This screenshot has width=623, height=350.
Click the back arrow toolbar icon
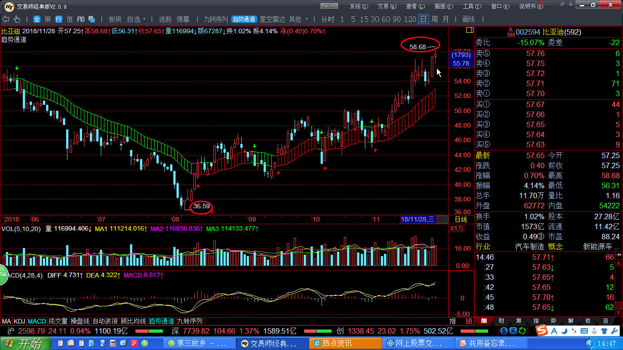click(6, 19)
